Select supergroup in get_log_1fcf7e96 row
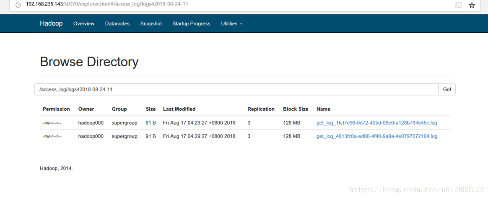Viewport: 488px width, 198px height. [125, 123]
